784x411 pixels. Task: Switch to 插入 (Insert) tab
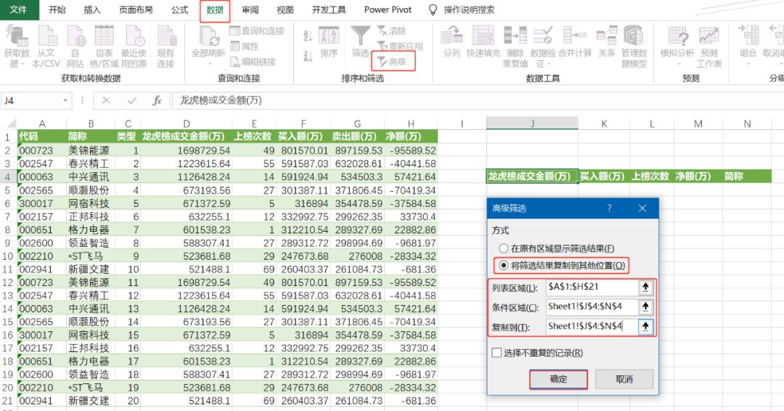tap(92, 9)
